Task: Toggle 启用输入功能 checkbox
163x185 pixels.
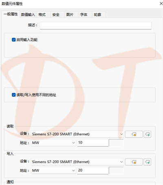Action: coord(13,40)
